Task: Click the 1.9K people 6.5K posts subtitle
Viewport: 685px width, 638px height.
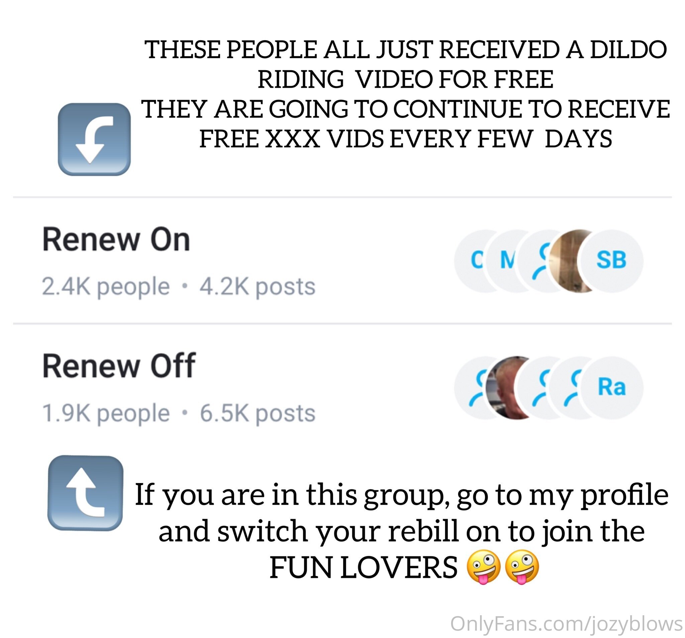Action: 179,413
